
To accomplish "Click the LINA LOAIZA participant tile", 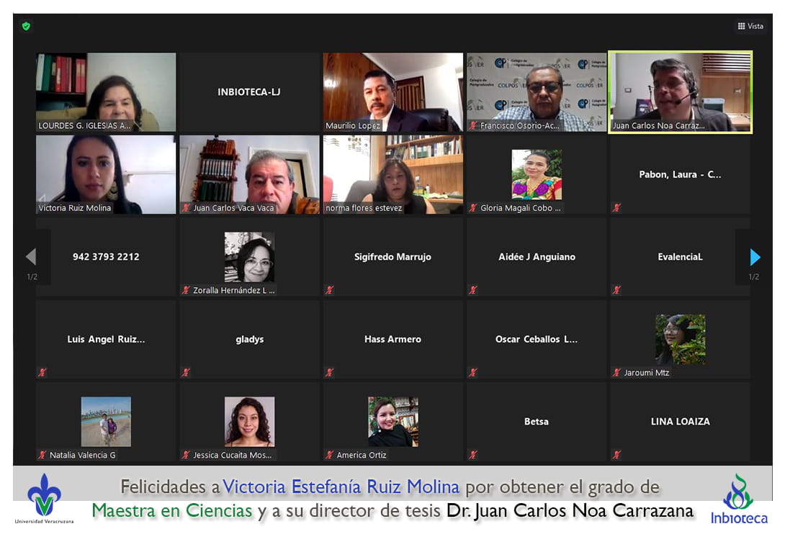I will [680, 421].
